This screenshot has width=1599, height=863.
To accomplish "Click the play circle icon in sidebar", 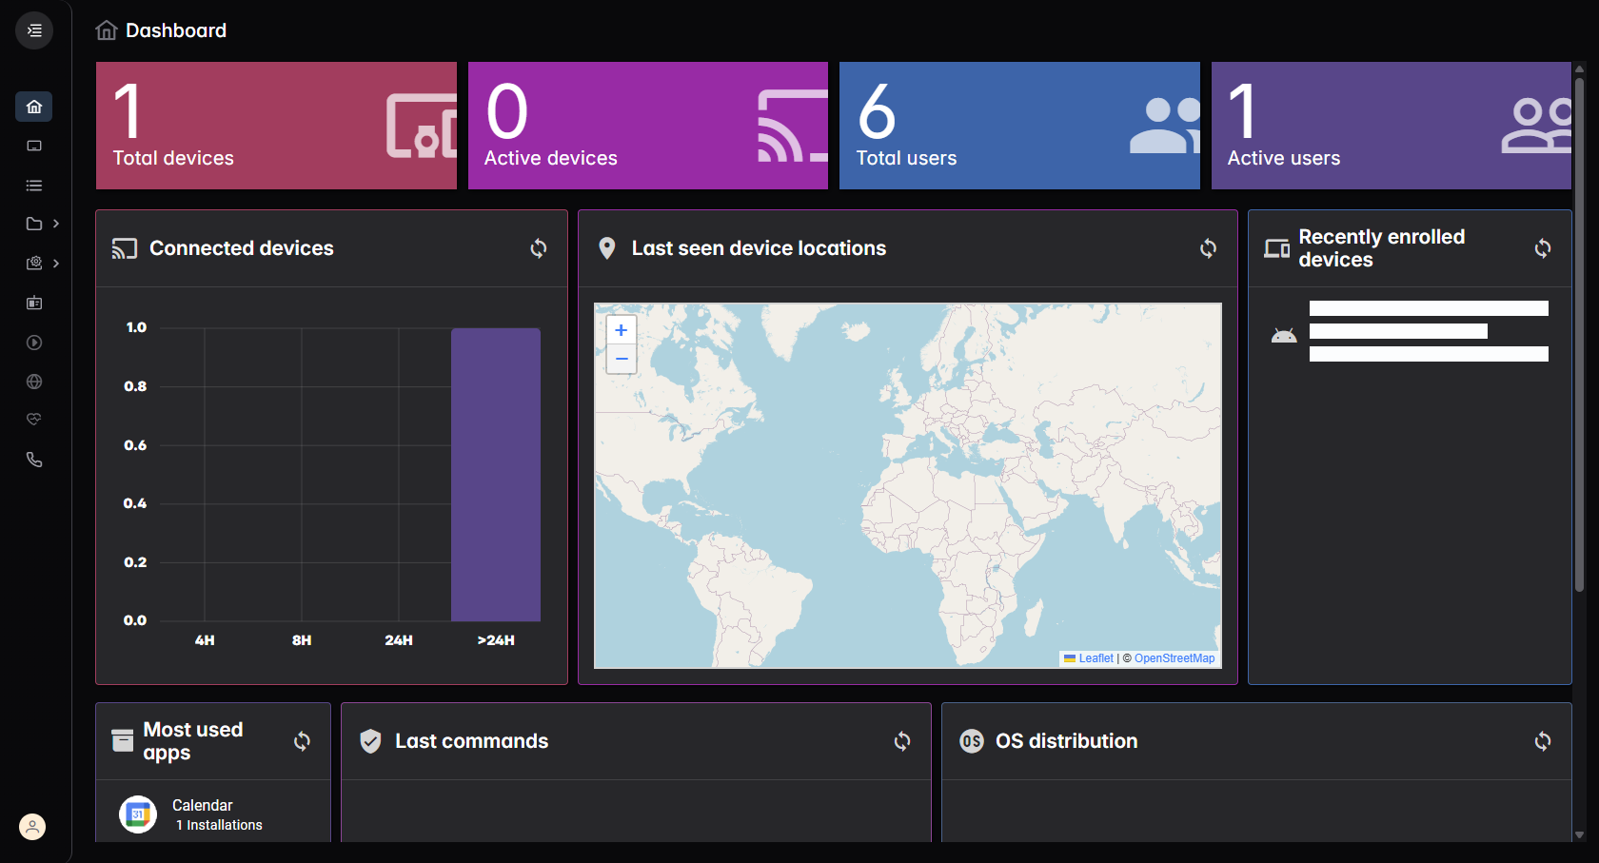I will pyautogui.click(x=34, y=343).
